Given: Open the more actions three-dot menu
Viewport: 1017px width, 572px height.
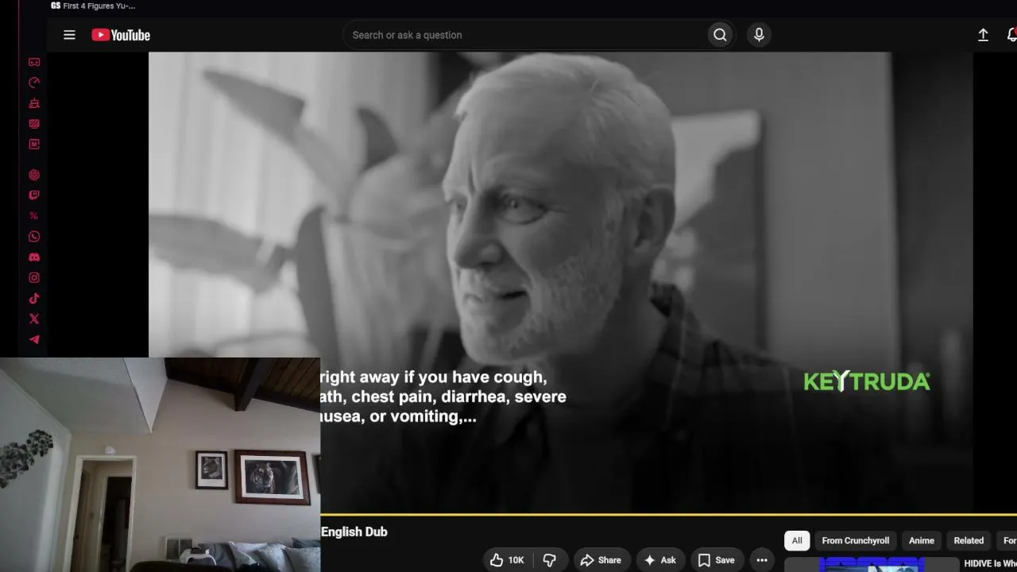Looking at the screenshot, I should (762, 560).
